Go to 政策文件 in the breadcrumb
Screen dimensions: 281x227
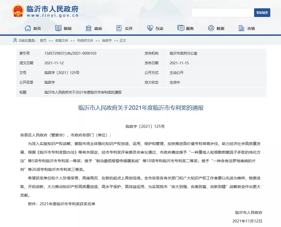tap(62, 40)
